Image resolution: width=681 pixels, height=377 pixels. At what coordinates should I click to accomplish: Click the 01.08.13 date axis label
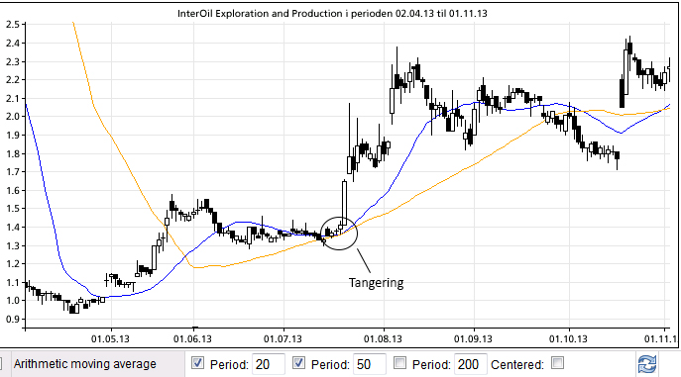[383, 338]
